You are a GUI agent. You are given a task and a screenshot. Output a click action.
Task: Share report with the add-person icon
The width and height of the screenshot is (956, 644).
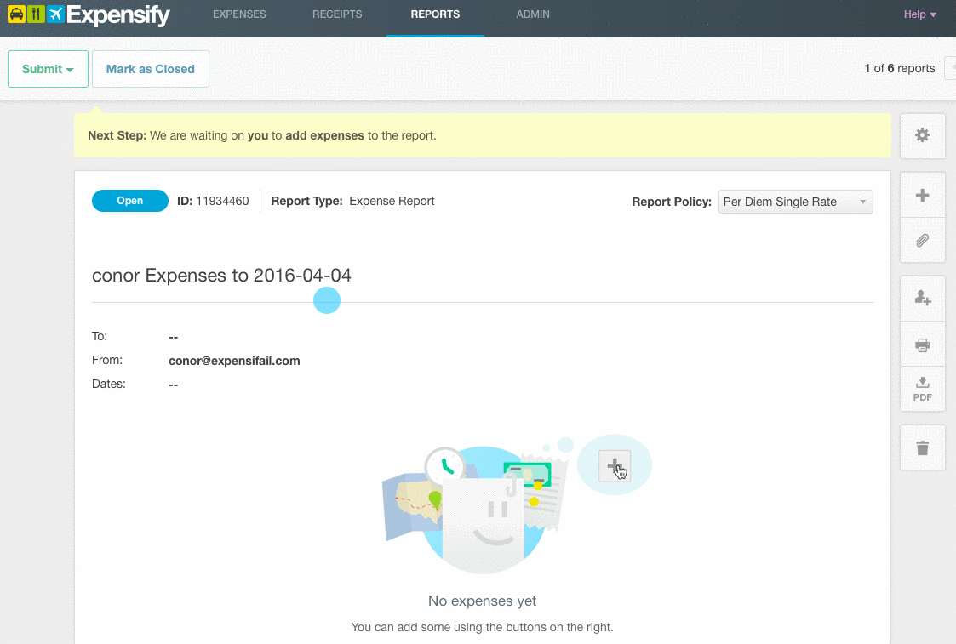click(x=923, y=298)
